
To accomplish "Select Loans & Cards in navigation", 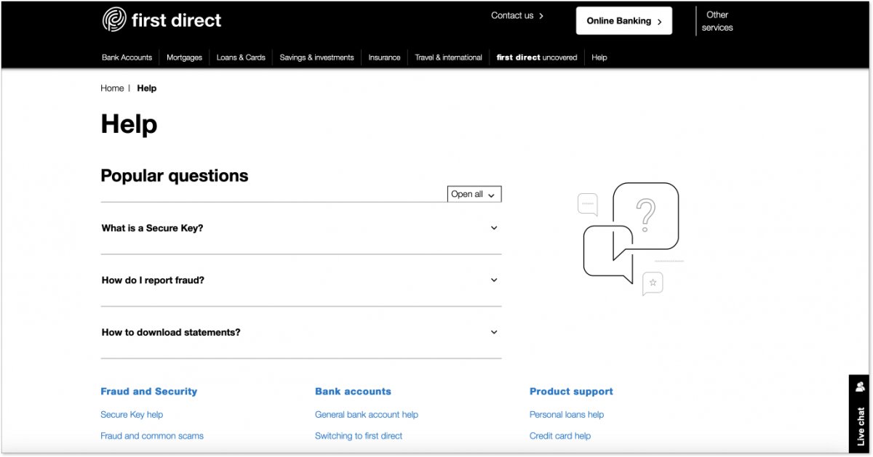I will pyautogui.click(x=241, y=57).
